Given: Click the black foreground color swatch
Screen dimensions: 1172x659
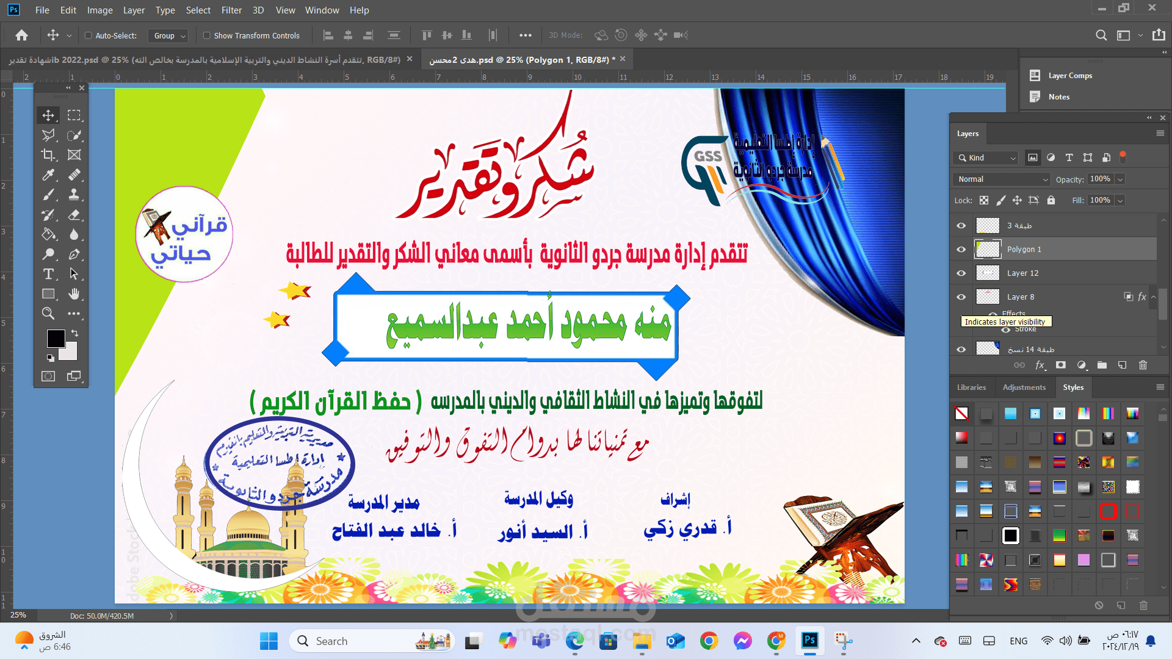Looking at the screenshot, I should pos(56,339).
